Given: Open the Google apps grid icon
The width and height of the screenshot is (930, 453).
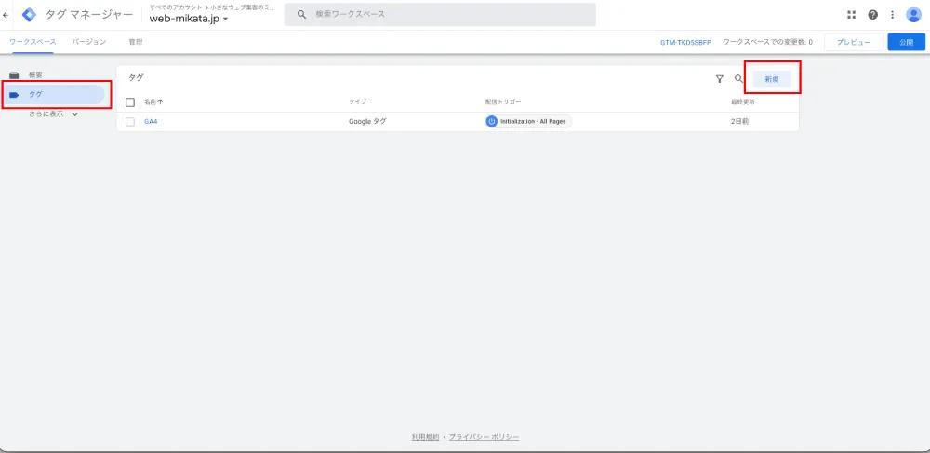Looking at the screenshot, I should point(852,15).
